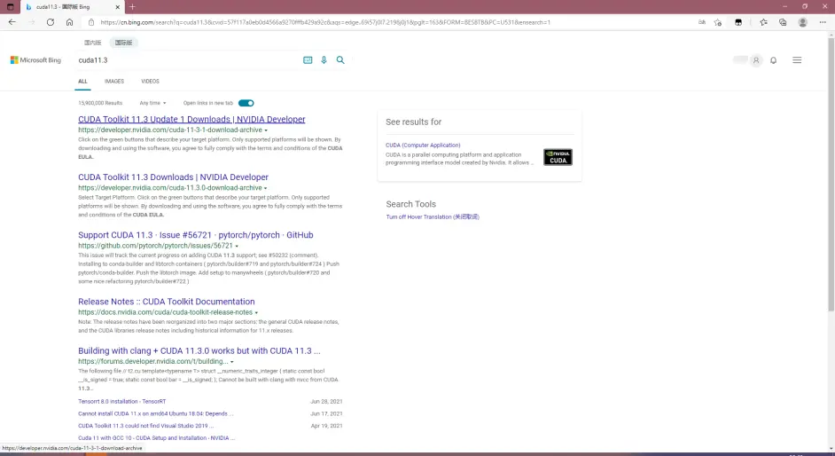
Task: Open Bing hamburger settings menu
Action: (x=797, y=60)
